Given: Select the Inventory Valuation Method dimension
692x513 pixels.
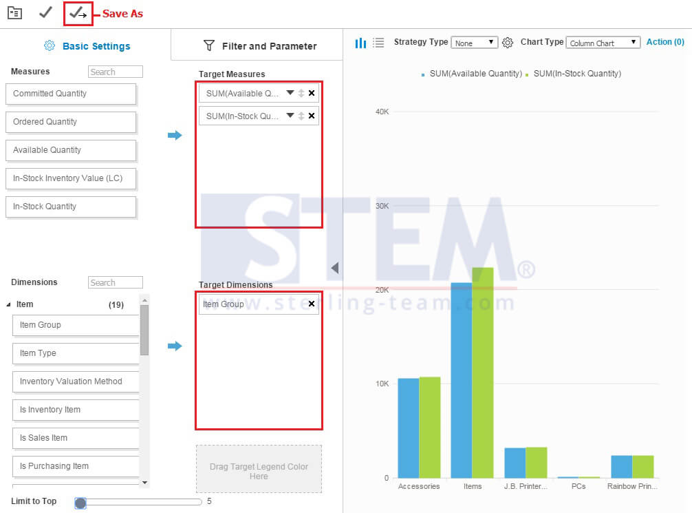Looking at the screenshot, I should [76, 381].
